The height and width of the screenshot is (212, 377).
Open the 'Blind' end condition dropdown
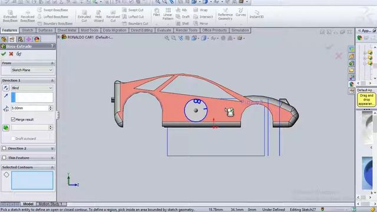pos(32,88)
